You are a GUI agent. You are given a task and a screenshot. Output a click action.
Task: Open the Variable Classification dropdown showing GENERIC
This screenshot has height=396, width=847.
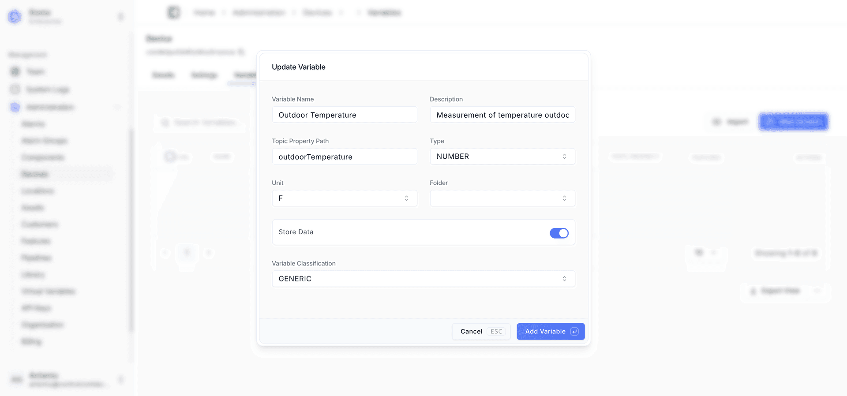tap(423, 279)
